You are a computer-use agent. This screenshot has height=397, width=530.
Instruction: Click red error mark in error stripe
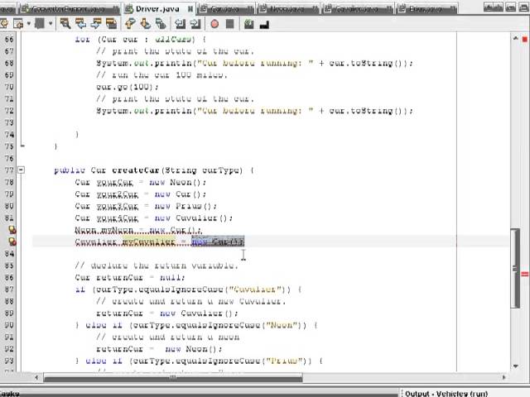click(x=525, y=275)
